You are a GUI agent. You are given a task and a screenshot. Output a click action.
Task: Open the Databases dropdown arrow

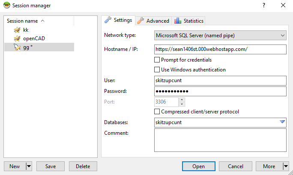tap(282, 122)
